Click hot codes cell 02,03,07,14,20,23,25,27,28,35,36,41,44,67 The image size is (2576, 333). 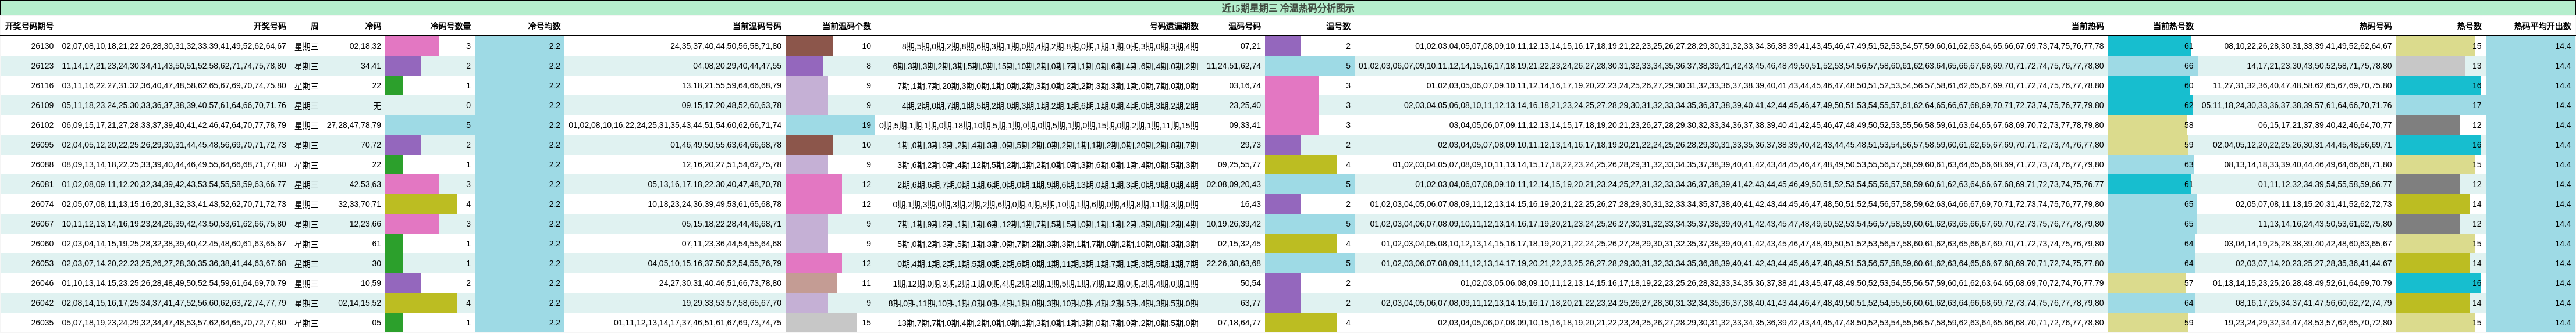(2314, 264)
